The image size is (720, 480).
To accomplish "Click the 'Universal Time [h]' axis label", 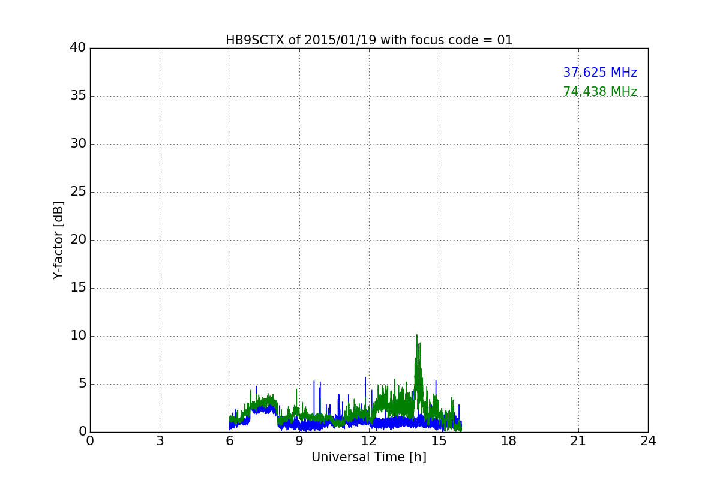I will (369, 457).
